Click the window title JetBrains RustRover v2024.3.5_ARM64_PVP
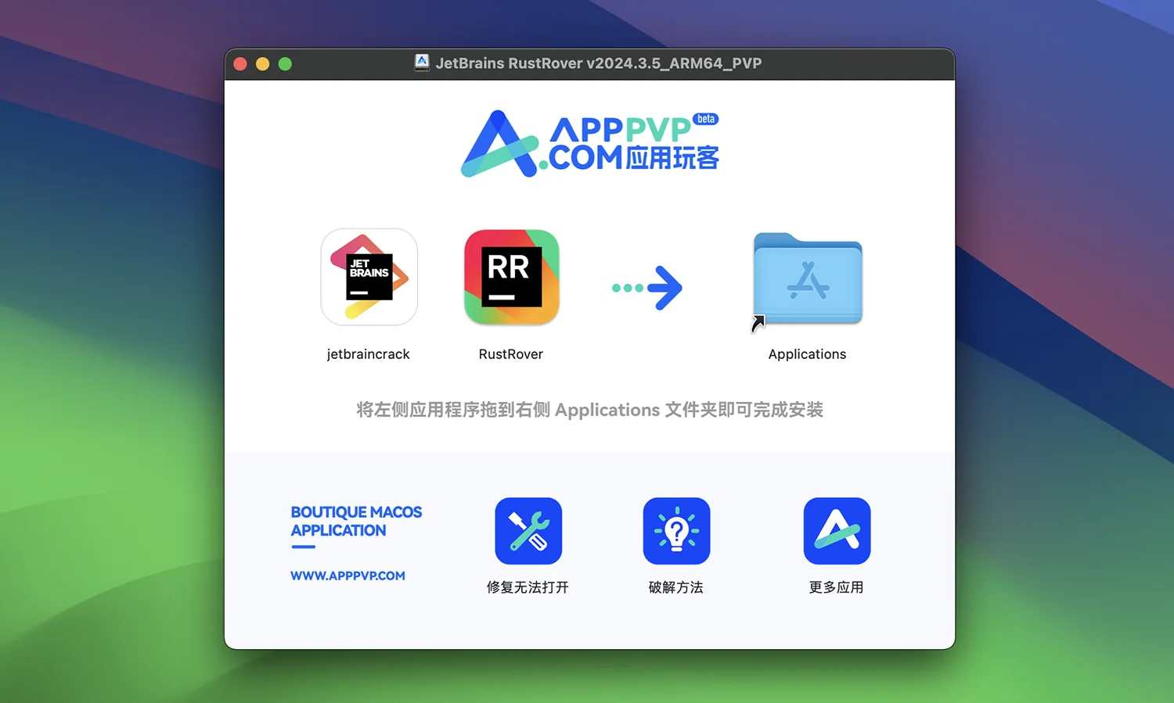The height and width of the screenshot is (703, 1174). 599,63
